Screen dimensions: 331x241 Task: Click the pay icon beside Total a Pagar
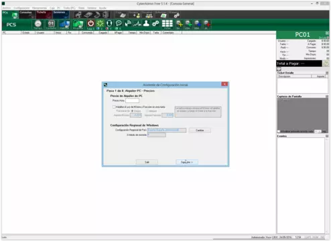pyautogui.click(x=326, y=64)
